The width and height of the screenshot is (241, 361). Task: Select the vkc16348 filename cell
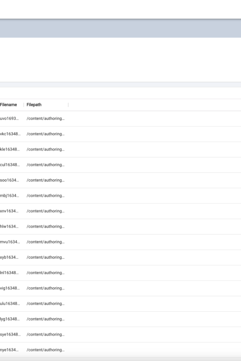[x=10, y=134]
